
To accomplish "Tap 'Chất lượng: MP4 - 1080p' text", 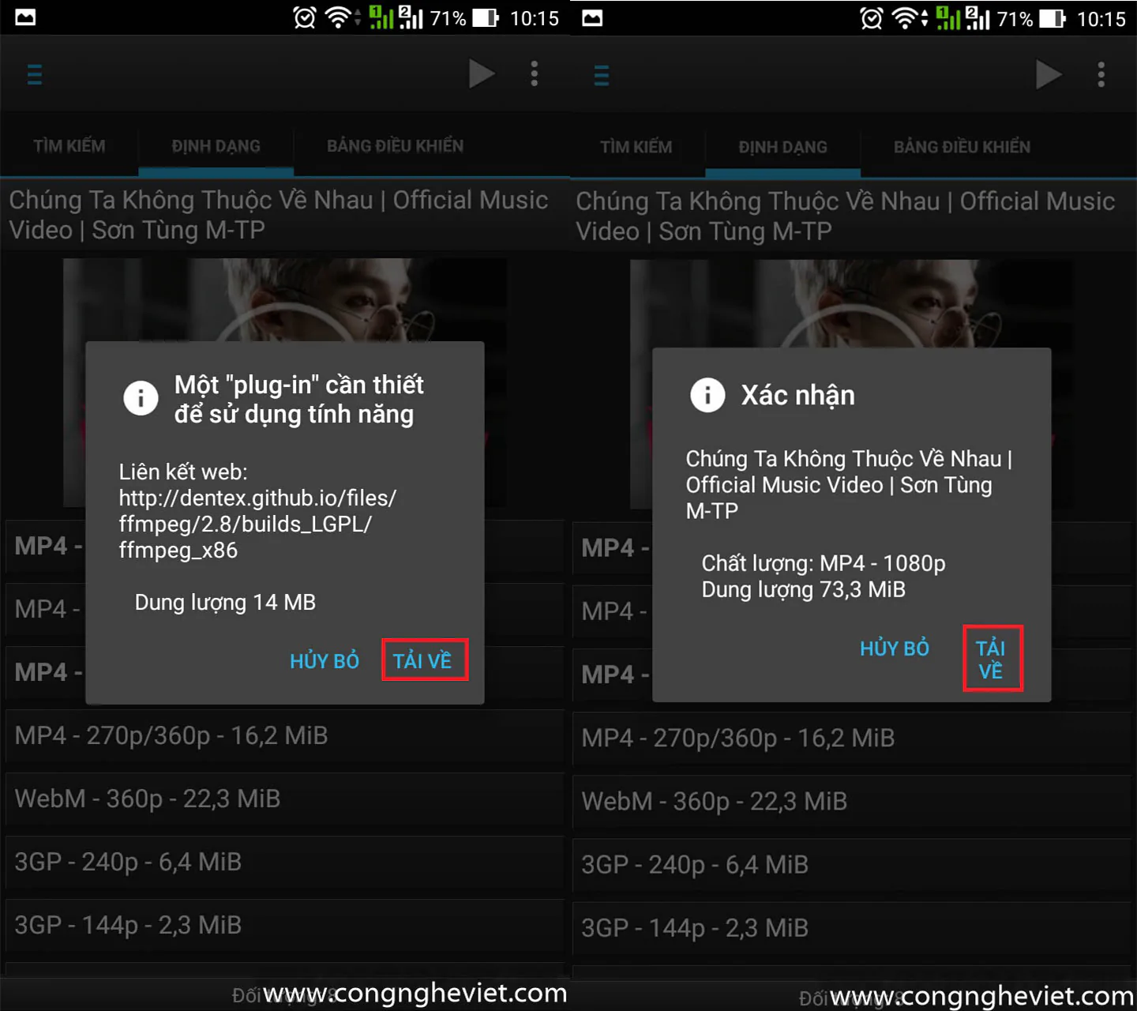I will (x=824, y=563).
